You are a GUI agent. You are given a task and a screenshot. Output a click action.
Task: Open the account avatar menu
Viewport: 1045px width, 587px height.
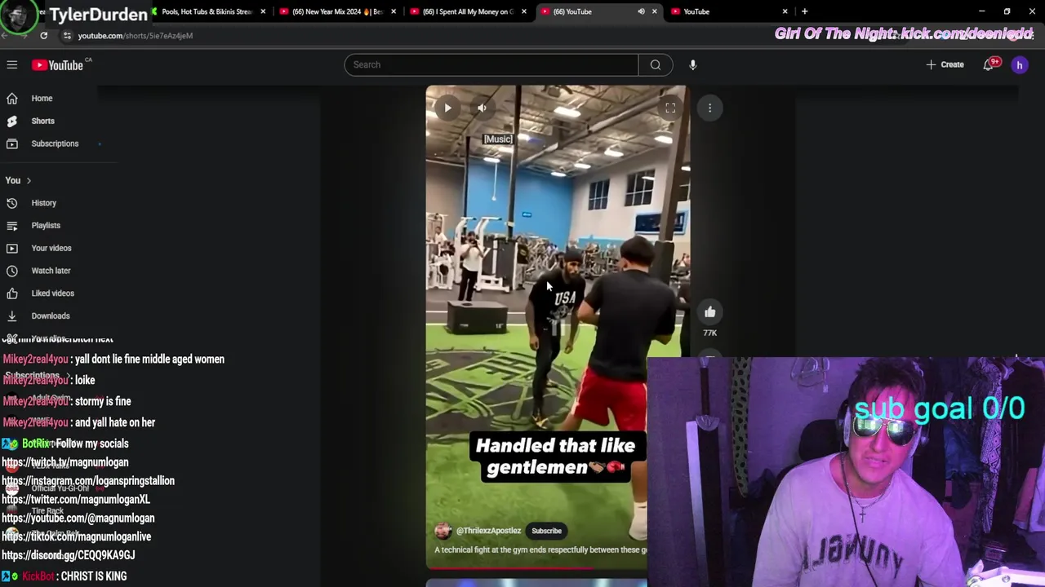coord(1020,65)
